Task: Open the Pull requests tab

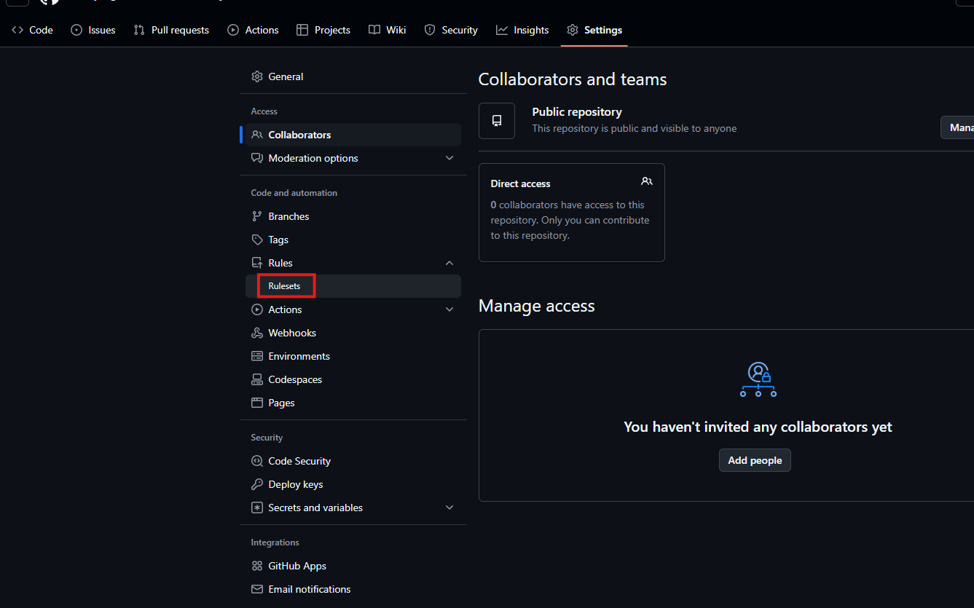Action: click(171, 30)
